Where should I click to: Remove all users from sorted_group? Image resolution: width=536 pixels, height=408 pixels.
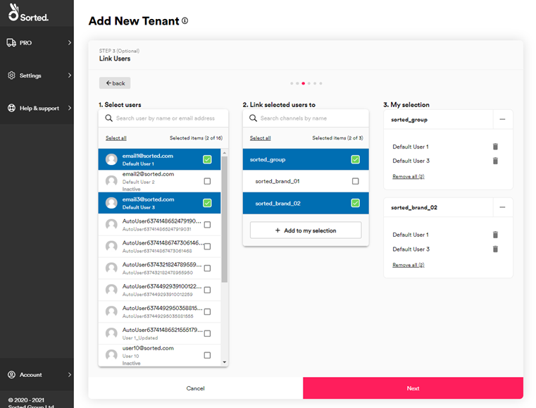(x=408, y=176)
